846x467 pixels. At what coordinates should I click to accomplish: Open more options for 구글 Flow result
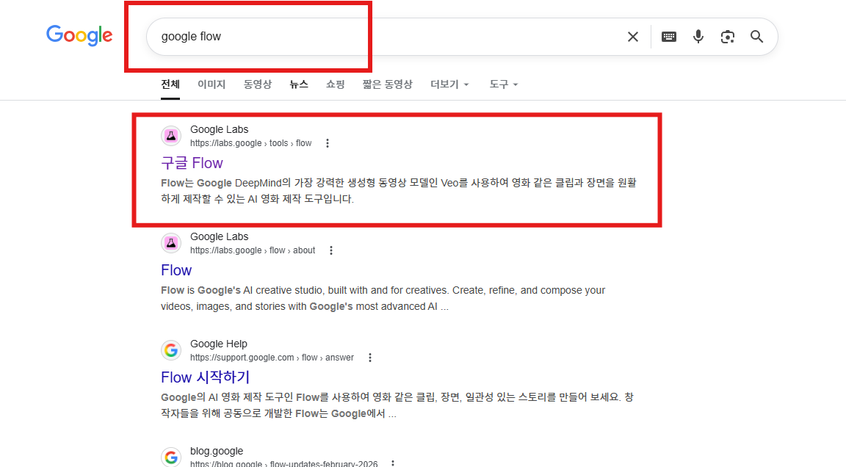(x=328, y=143)
